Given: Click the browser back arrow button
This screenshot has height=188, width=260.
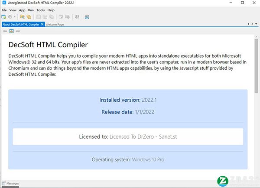Looking at the screenshot, I should pyautogui.click(x=5, y=31).
